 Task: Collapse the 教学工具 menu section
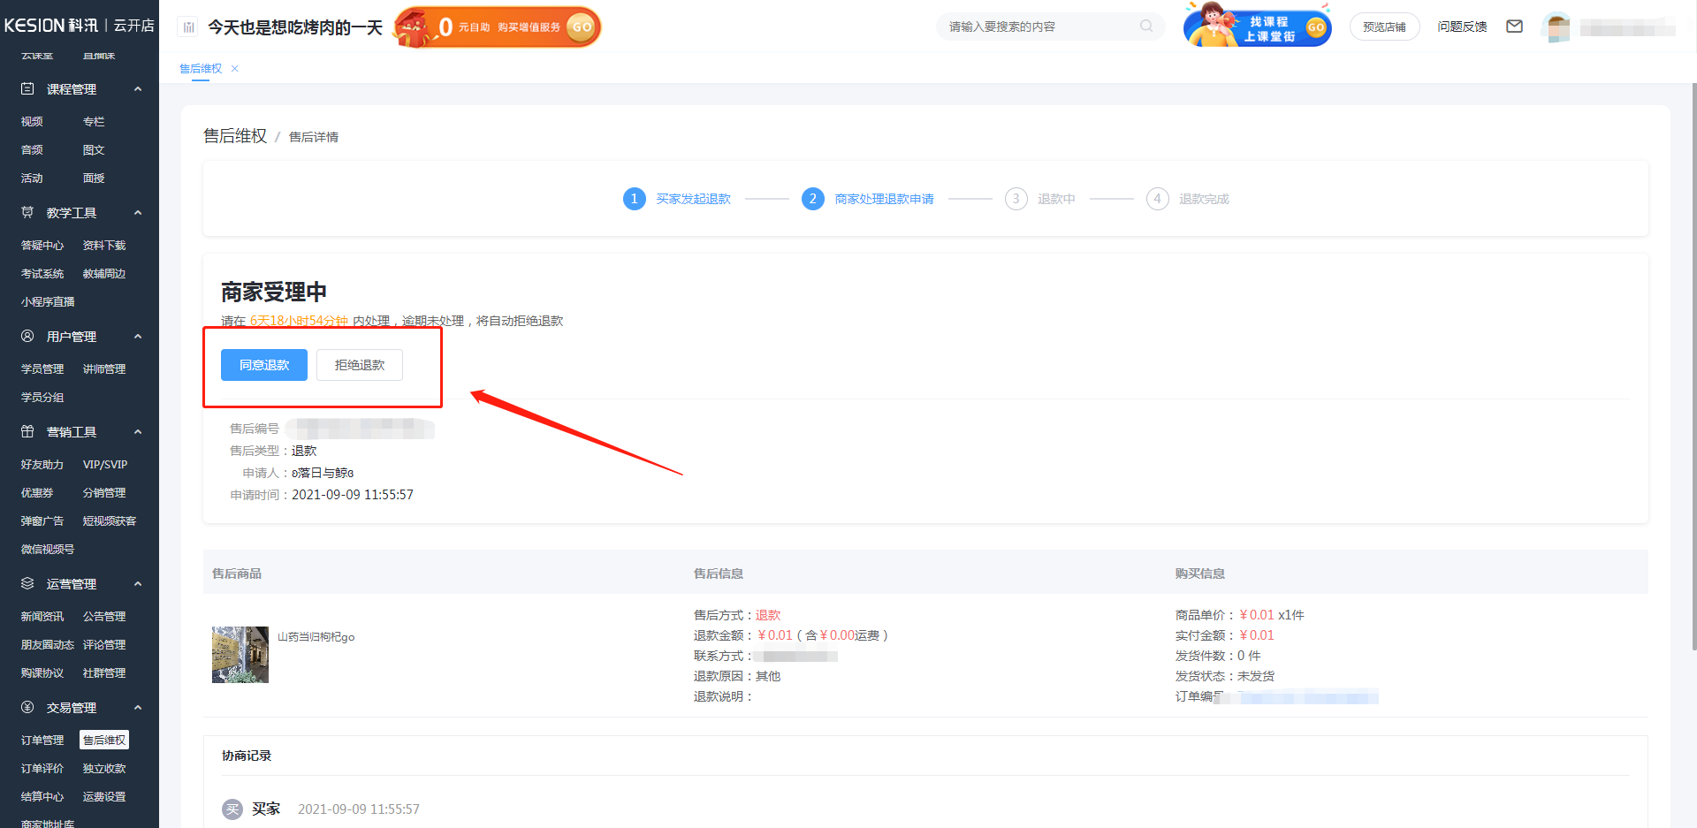138,213
